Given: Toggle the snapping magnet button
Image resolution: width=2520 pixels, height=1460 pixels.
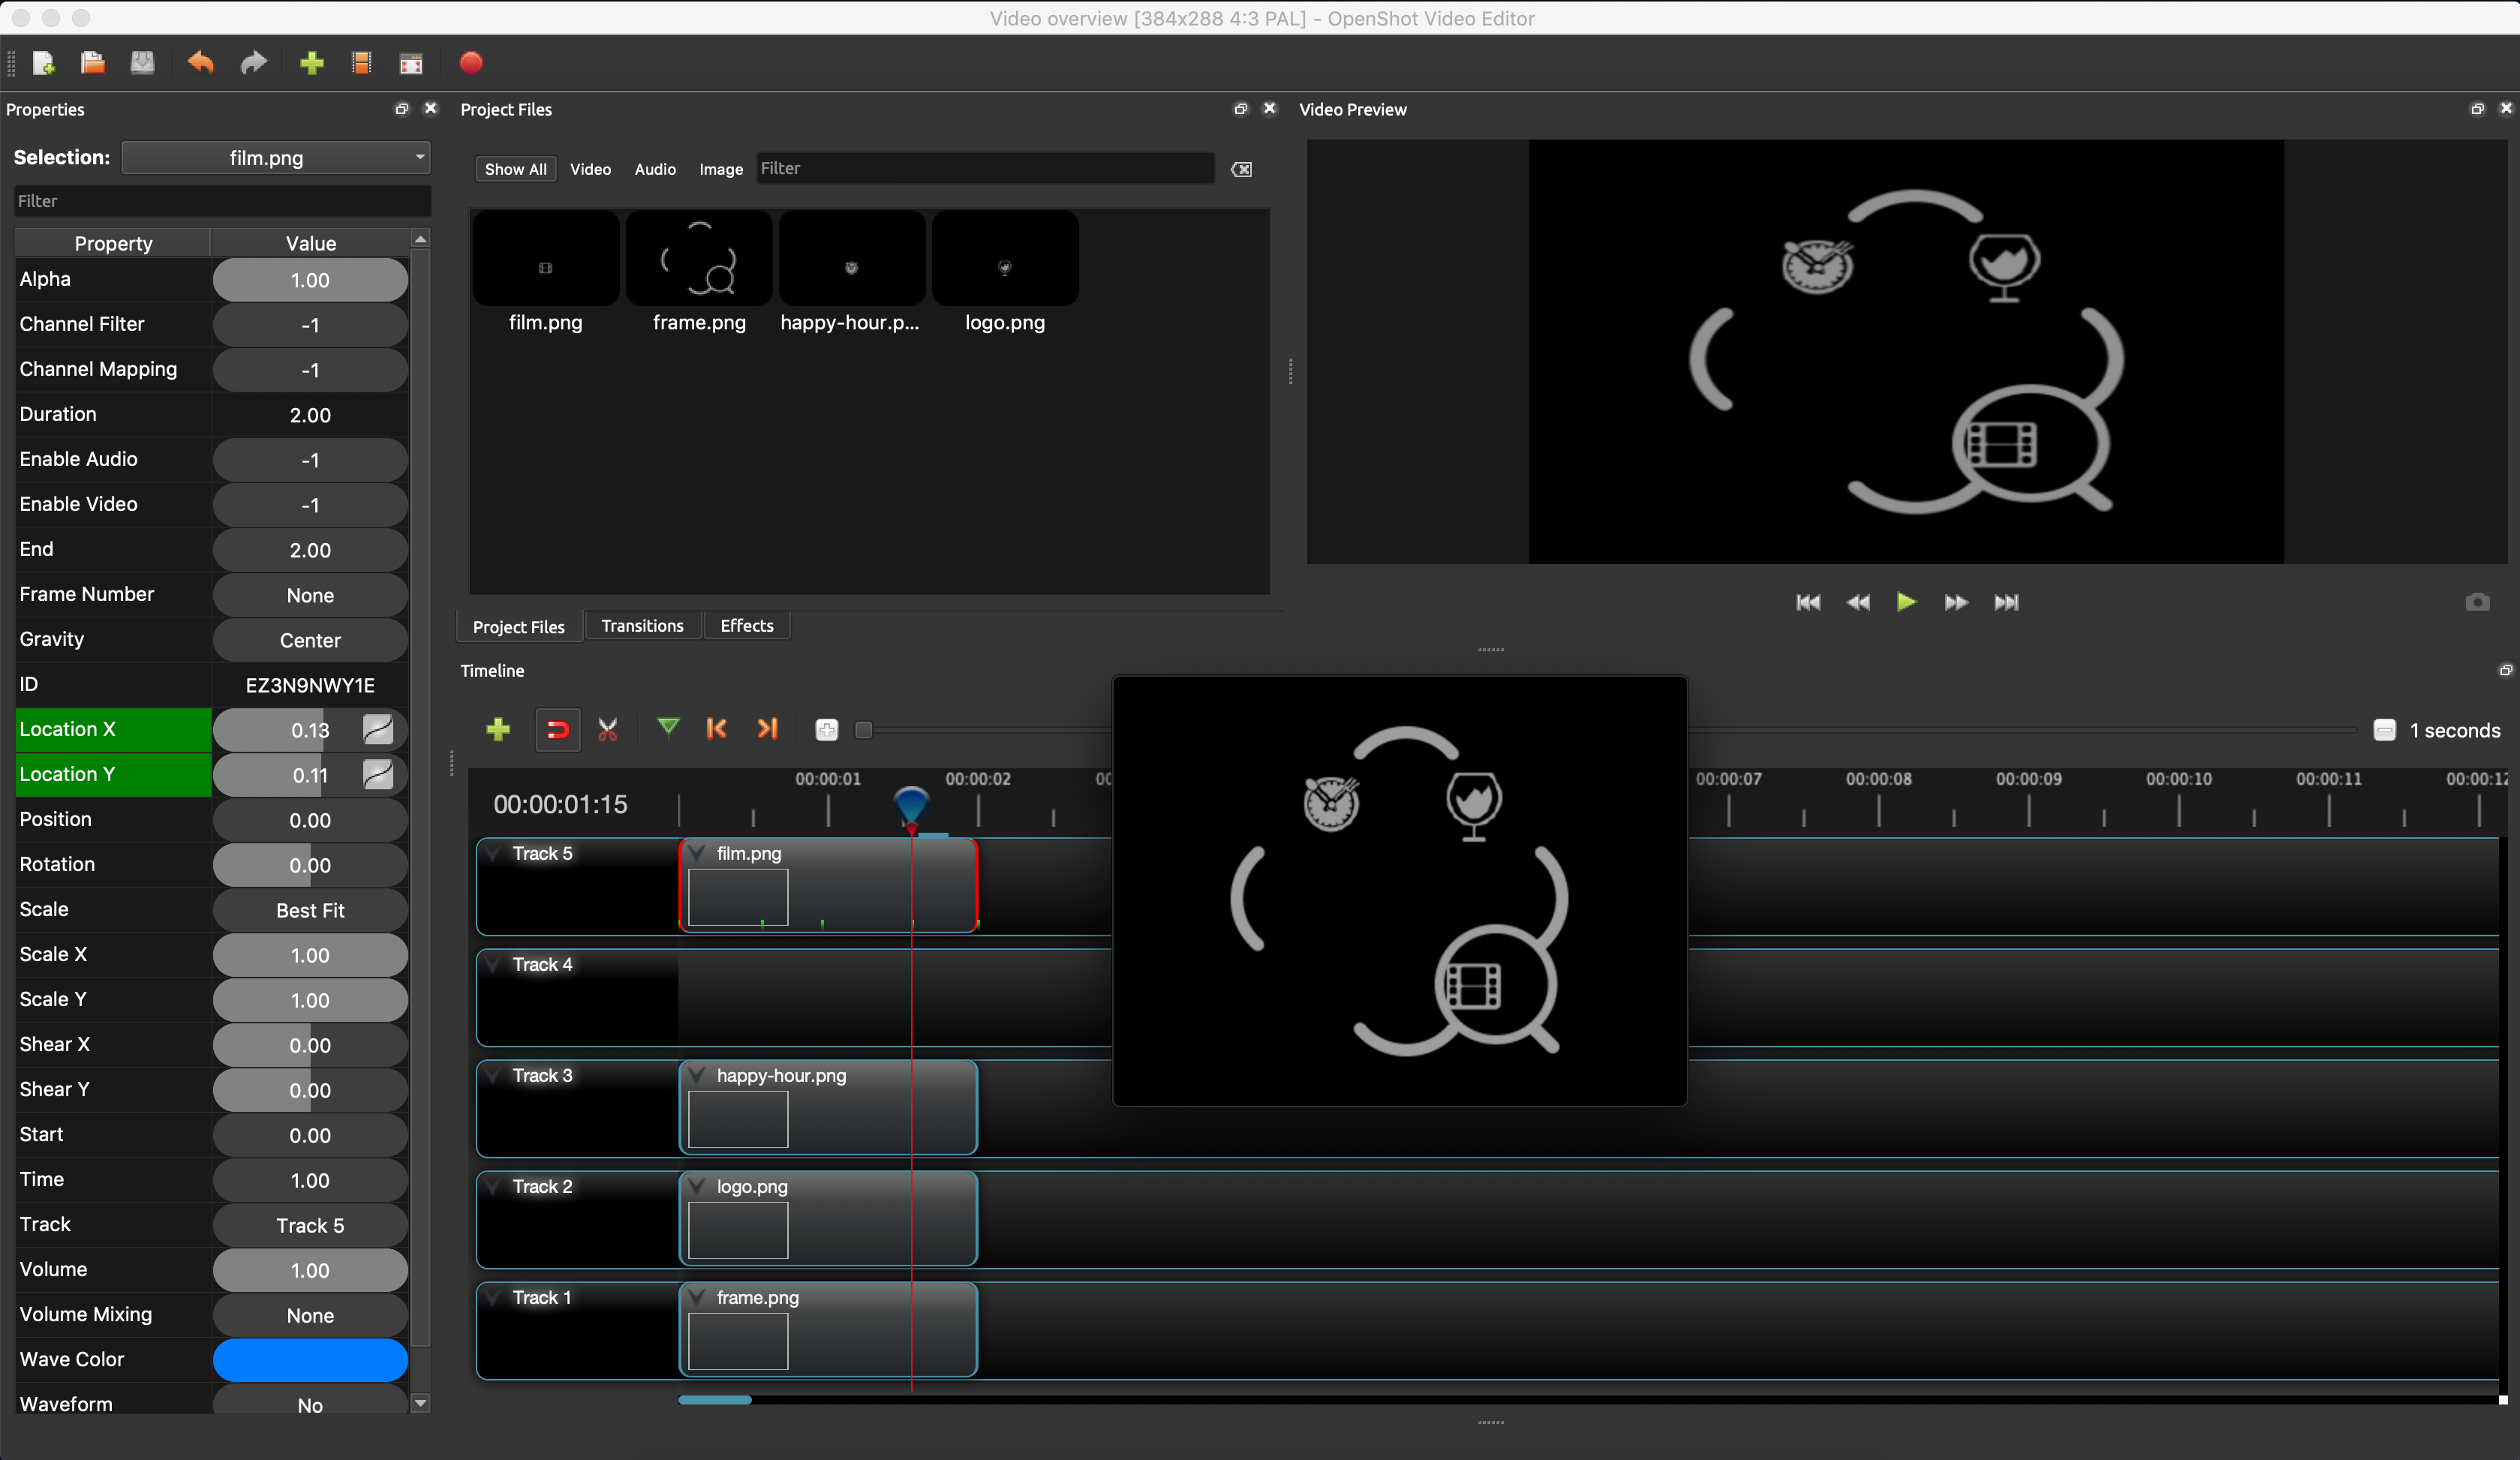Looking at the screenshot, I should 557,729.
